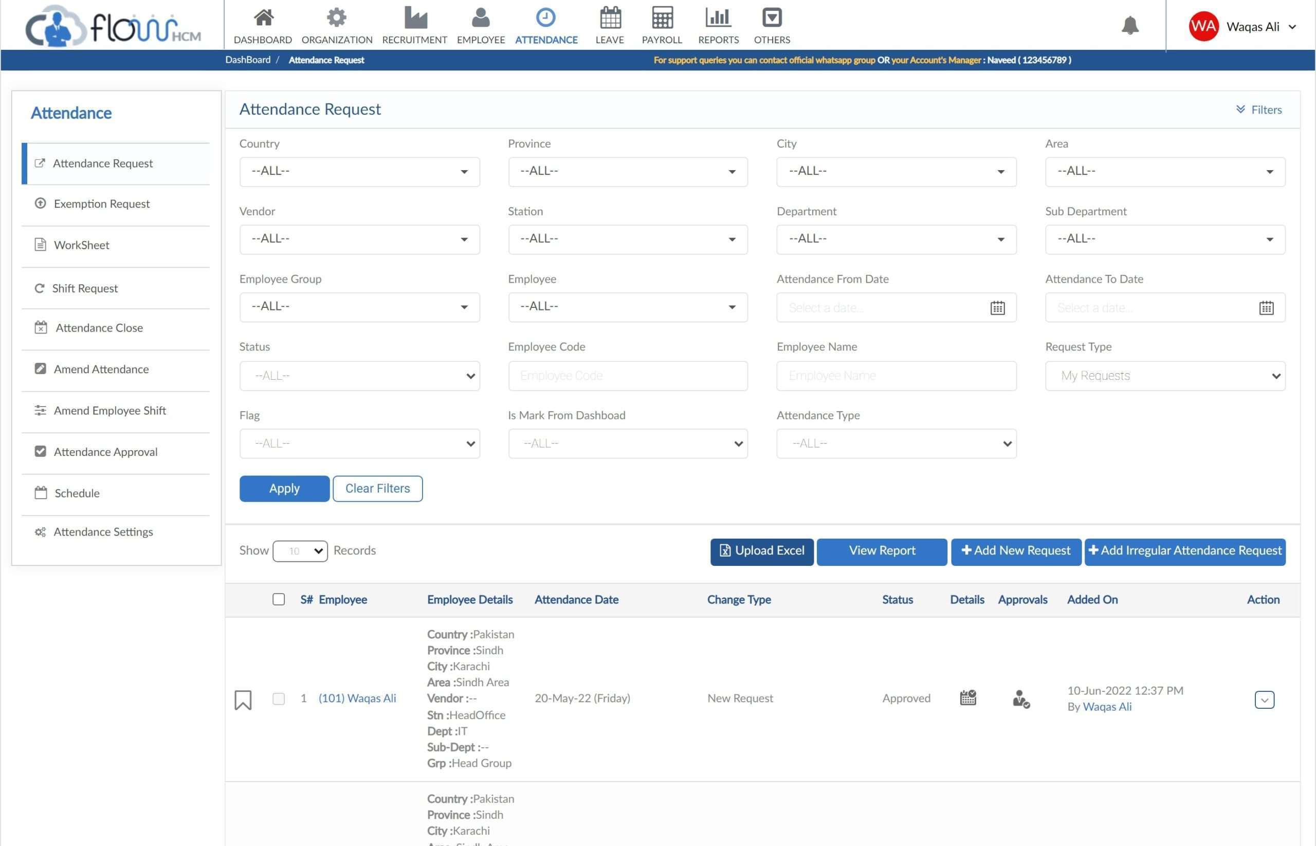
Task: Click the Apply filters button
Action: tap(284, 488)
